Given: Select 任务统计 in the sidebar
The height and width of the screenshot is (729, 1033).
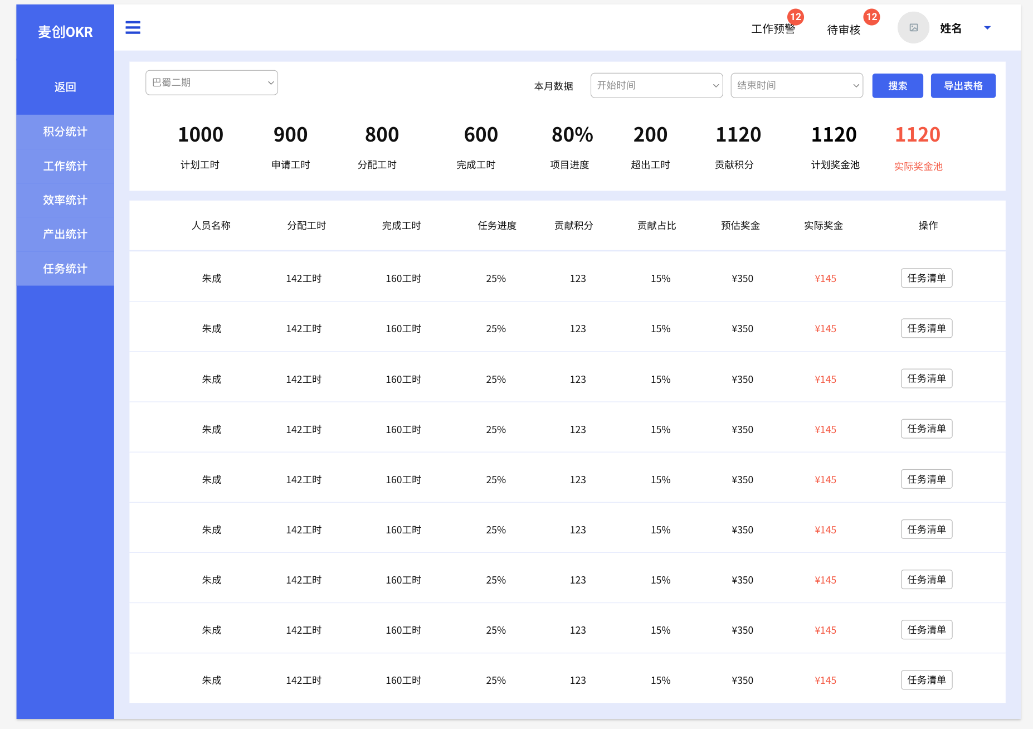Looking at the screenshot, I should pyautogui.click(x=65, y=269).
